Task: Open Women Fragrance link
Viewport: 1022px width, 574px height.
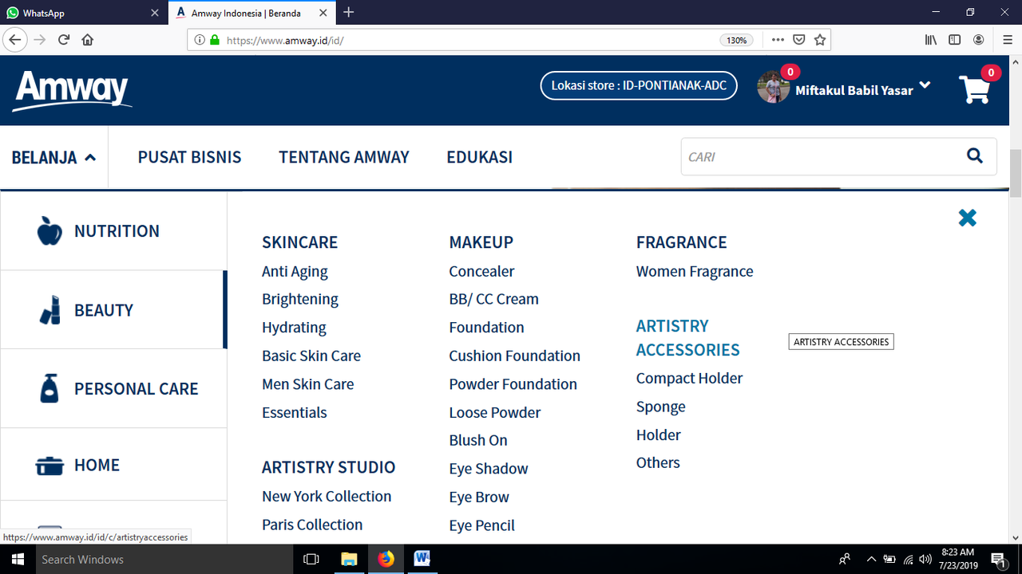Action: (695, 271)
